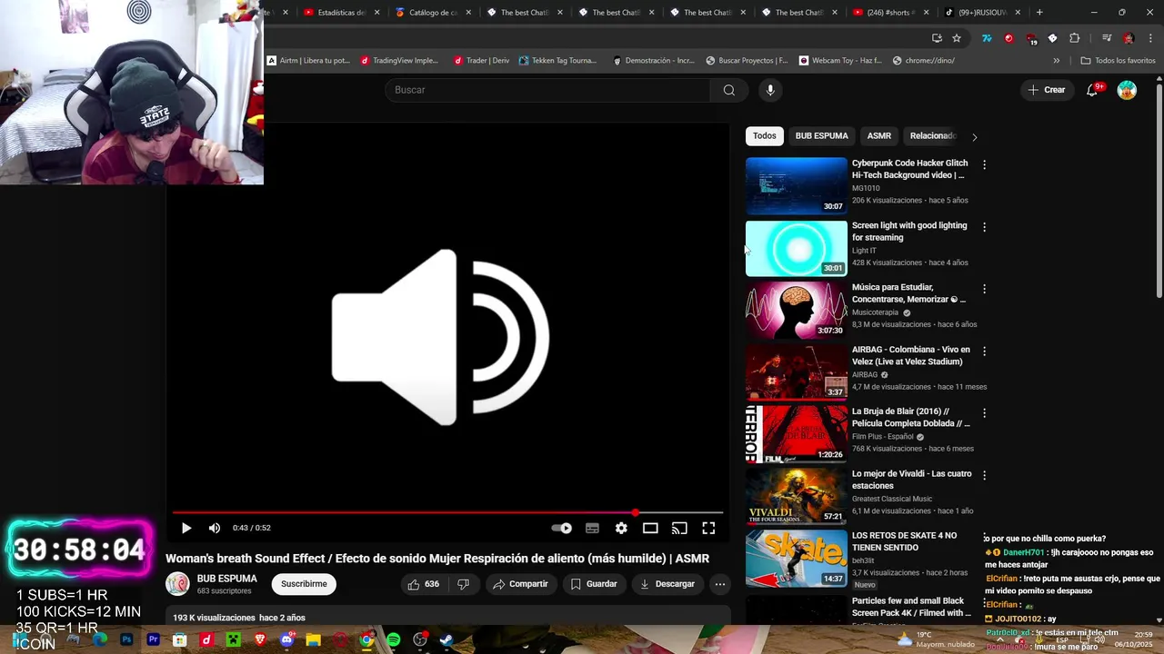Select the ASMR filter chip
This screenshot has height=654, width=1164.
tap(878, 136)
